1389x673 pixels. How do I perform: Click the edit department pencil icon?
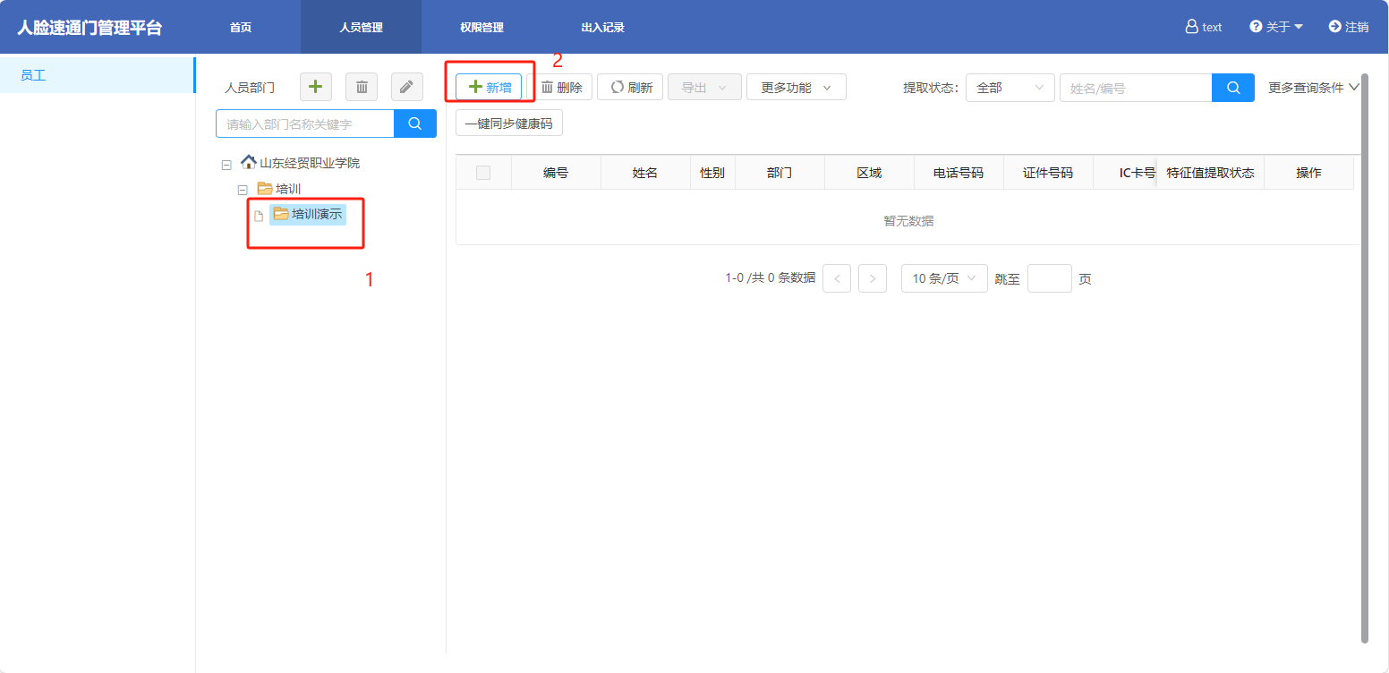(x=406, y=87)
